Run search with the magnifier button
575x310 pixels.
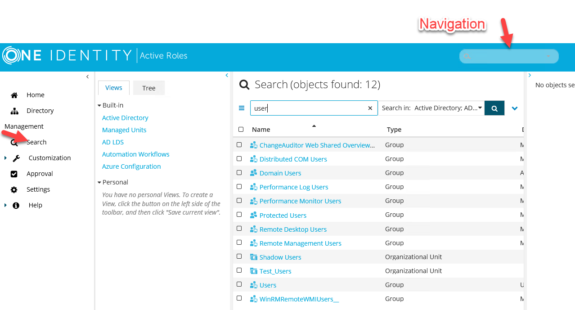(x=494, y=108)
